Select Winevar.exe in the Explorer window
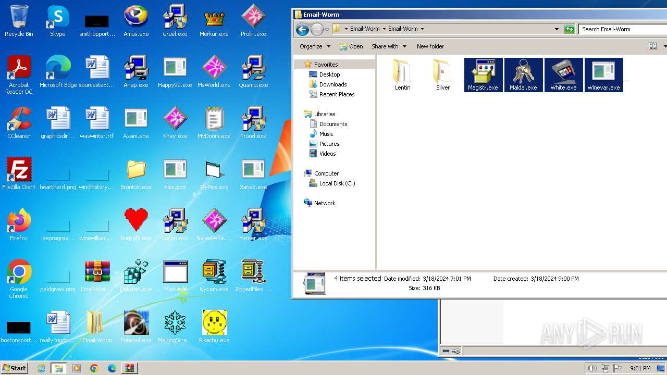 click(x=603, y=75)
